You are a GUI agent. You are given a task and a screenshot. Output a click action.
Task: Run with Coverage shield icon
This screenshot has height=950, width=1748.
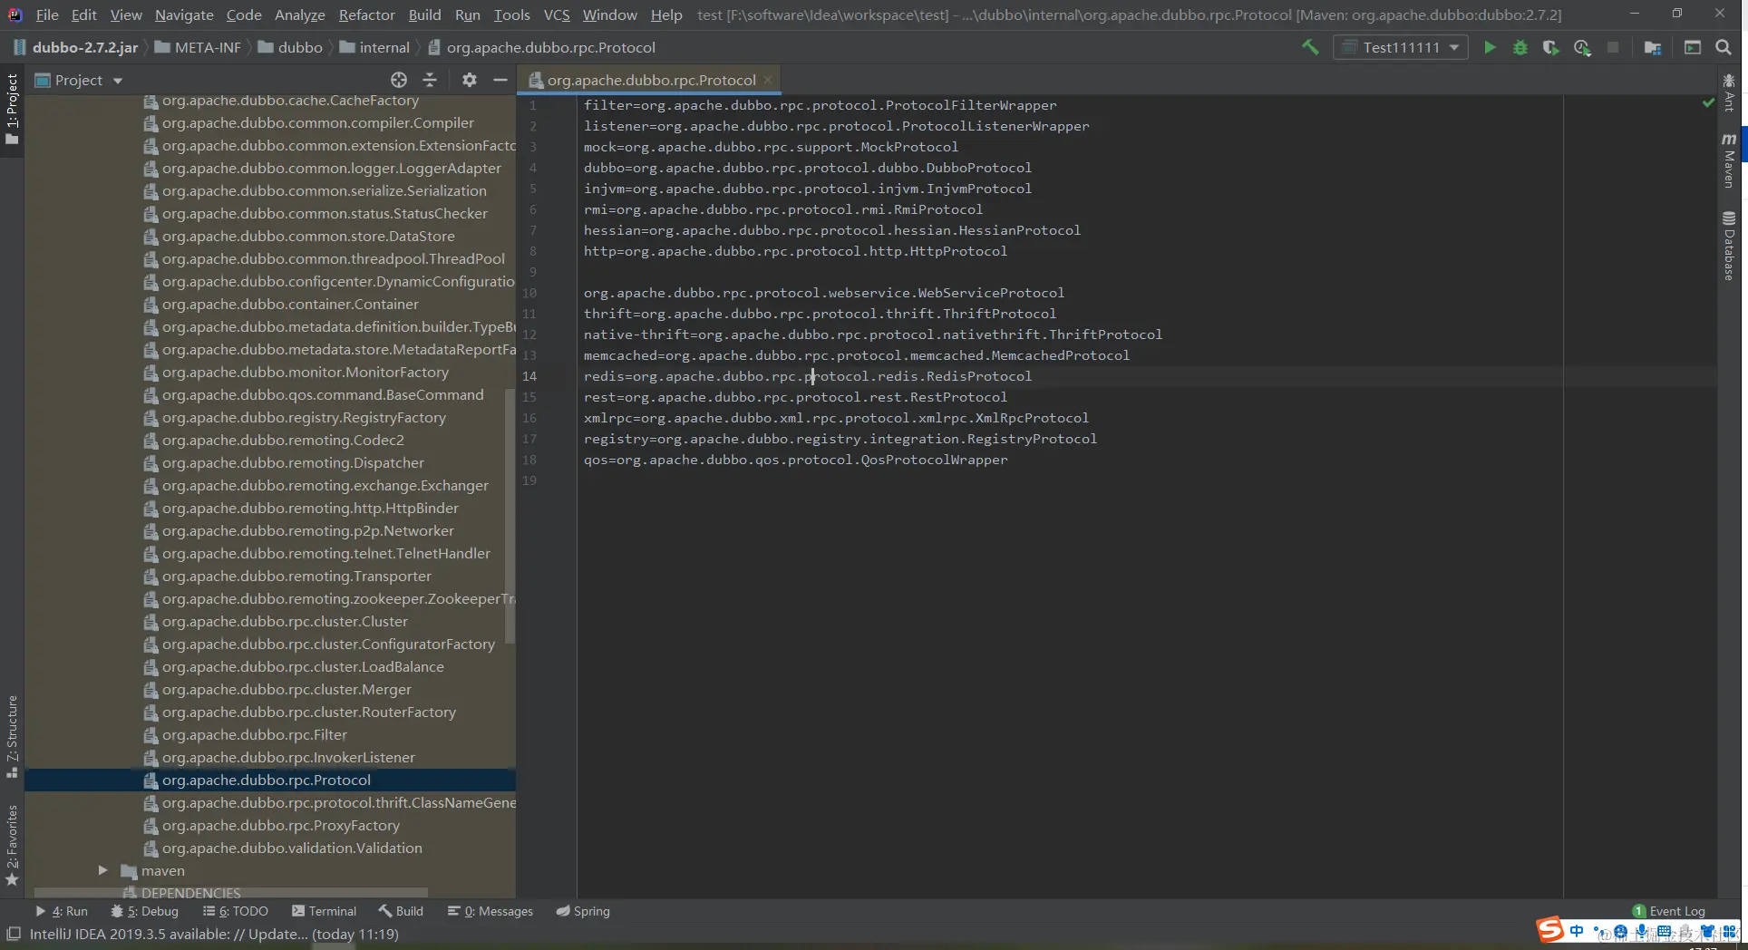1551,47
